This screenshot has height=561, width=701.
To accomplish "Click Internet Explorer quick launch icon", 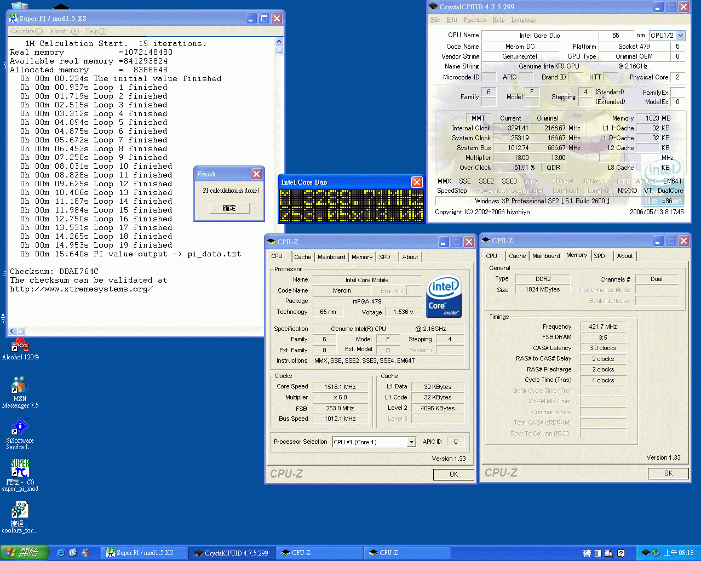I will pos(60,553).
